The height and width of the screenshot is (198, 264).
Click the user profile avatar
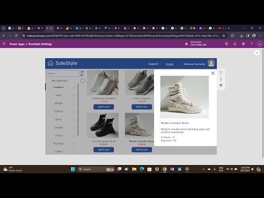pyautogui.click(x=211, y=63)
